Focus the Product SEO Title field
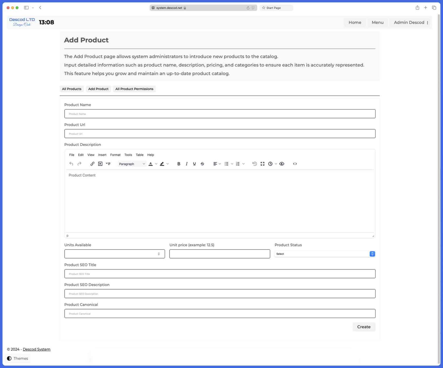The width and height of the screenshot is (443, 368). click(x=220, y=274)
